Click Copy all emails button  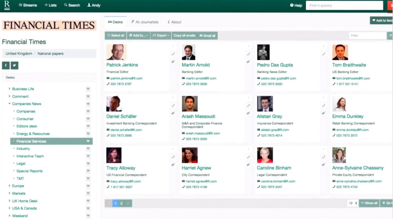pos(184,36)
